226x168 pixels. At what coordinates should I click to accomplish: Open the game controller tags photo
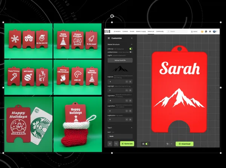pyautogui.click(x=77, y=77)
